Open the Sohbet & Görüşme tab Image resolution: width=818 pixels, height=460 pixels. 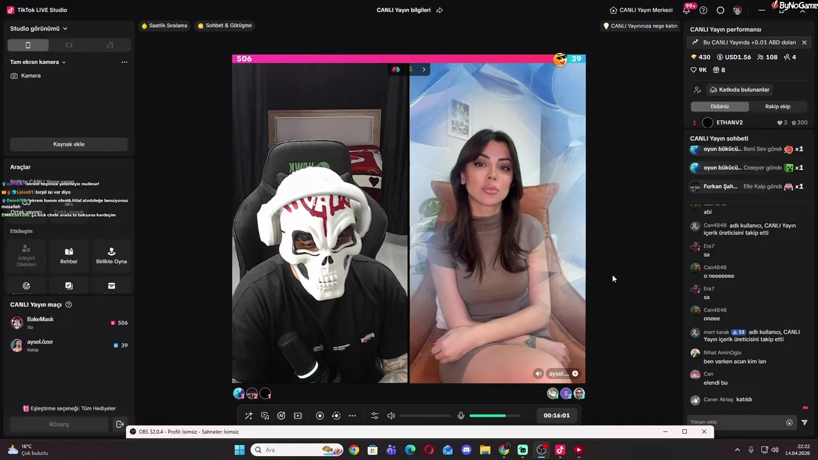pos(225,26)
